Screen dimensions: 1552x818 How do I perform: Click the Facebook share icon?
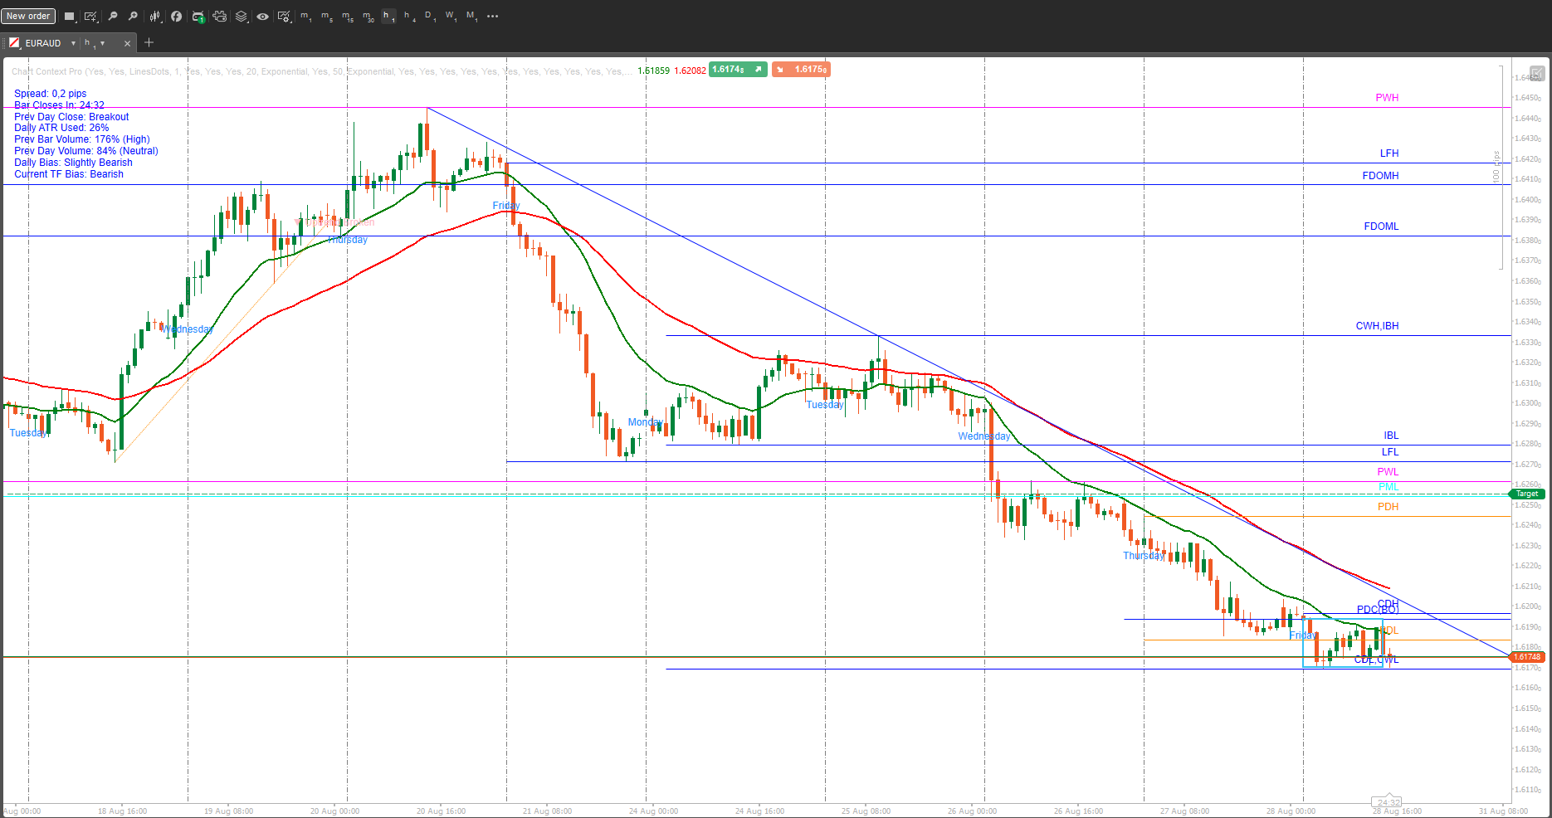pos(176,16)
